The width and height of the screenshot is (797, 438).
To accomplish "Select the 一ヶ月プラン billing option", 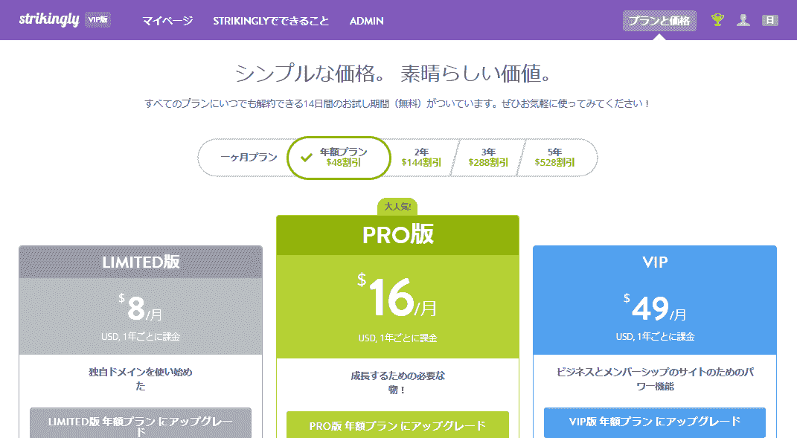I will pyautogui.click(x=249, y=158).
